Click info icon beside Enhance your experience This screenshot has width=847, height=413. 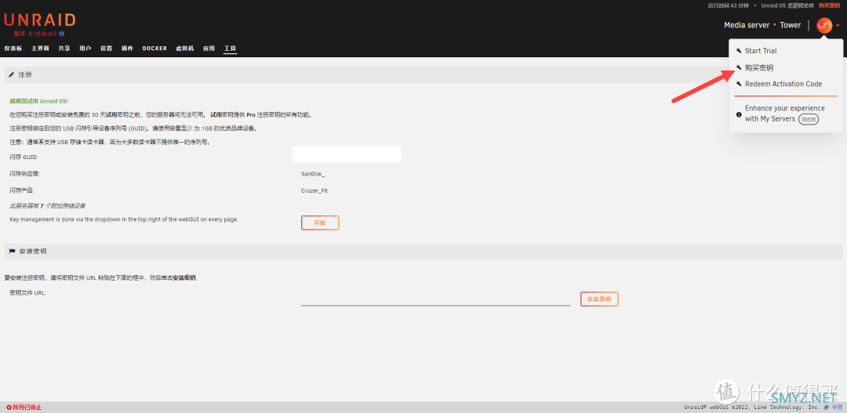click(739, 114)
